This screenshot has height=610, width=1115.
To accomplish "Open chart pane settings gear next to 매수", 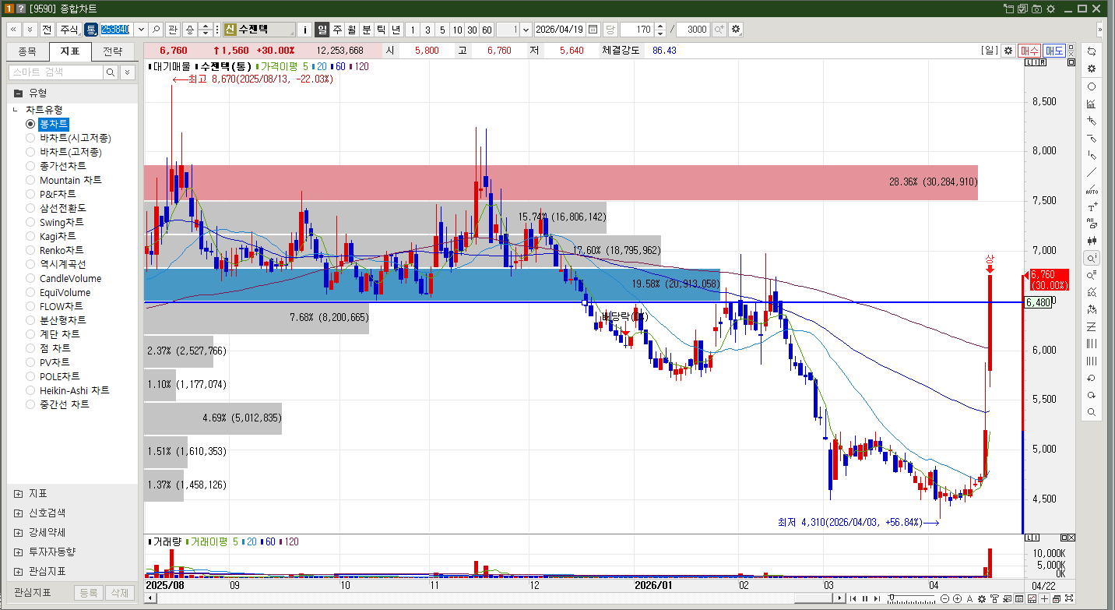I will coord(1008,51).
